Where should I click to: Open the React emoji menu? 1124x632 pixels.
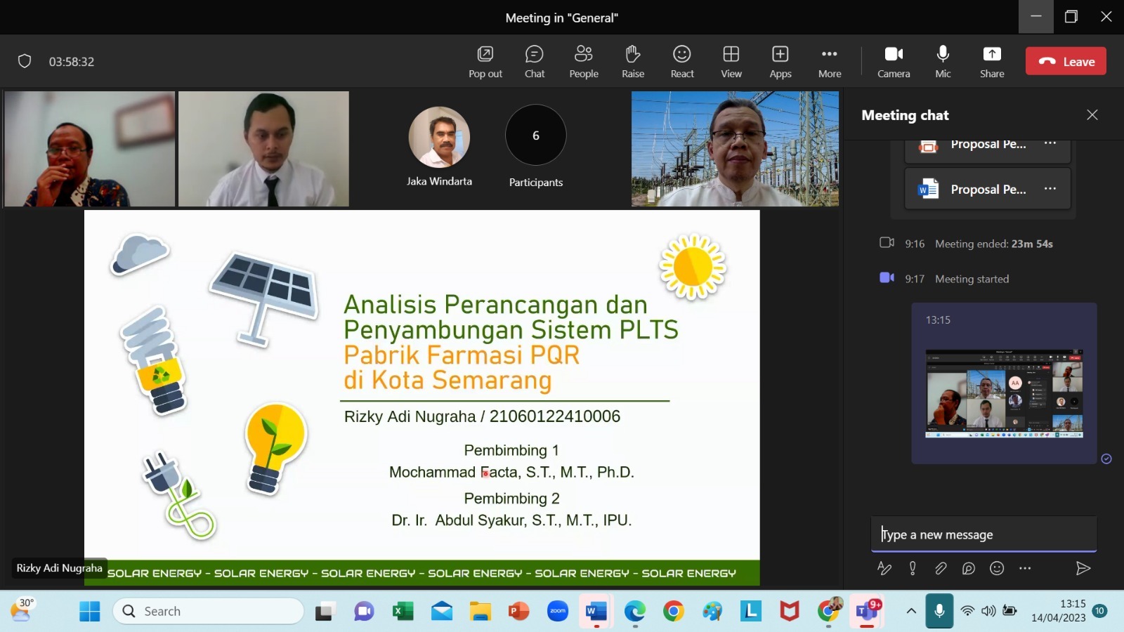681,61
